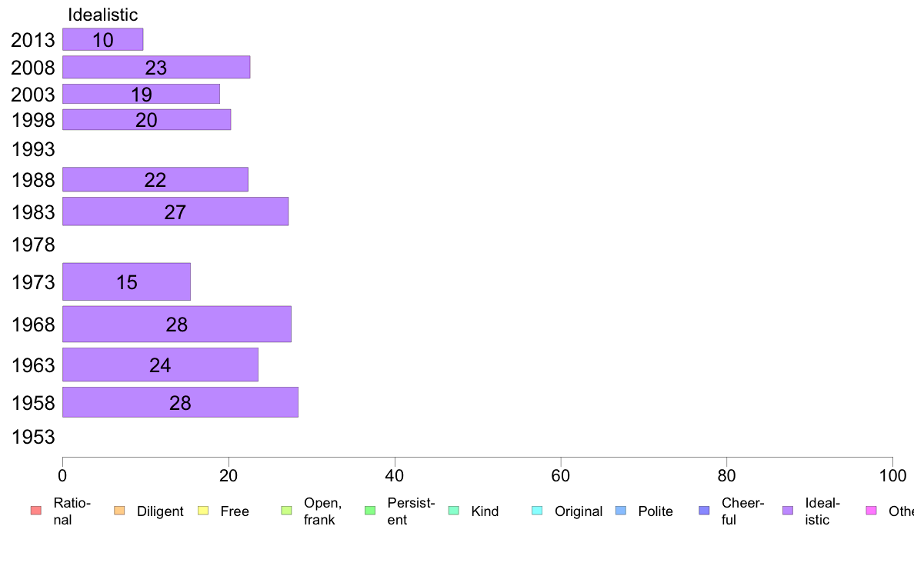Click the Diligent legend swatch
The width and height of the screenshot is (914, 566).
pyautogui.click(x=119, y=511)
